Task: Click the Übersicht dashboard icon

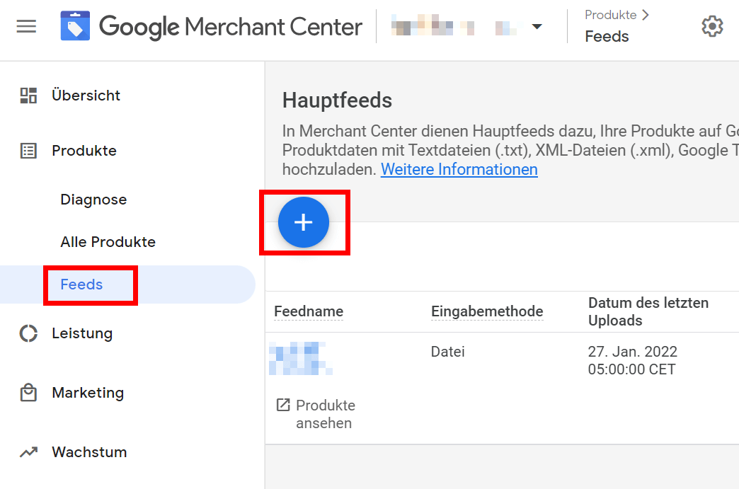Action: (28, 96)
